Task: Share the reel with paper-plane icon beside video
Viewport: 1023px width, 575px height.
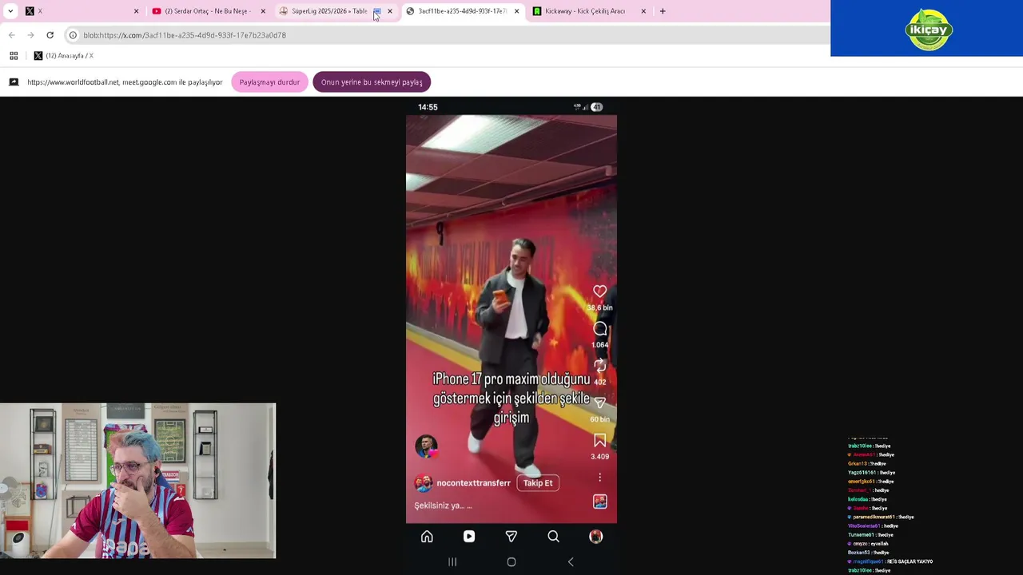Action: [x=599, y=403]
